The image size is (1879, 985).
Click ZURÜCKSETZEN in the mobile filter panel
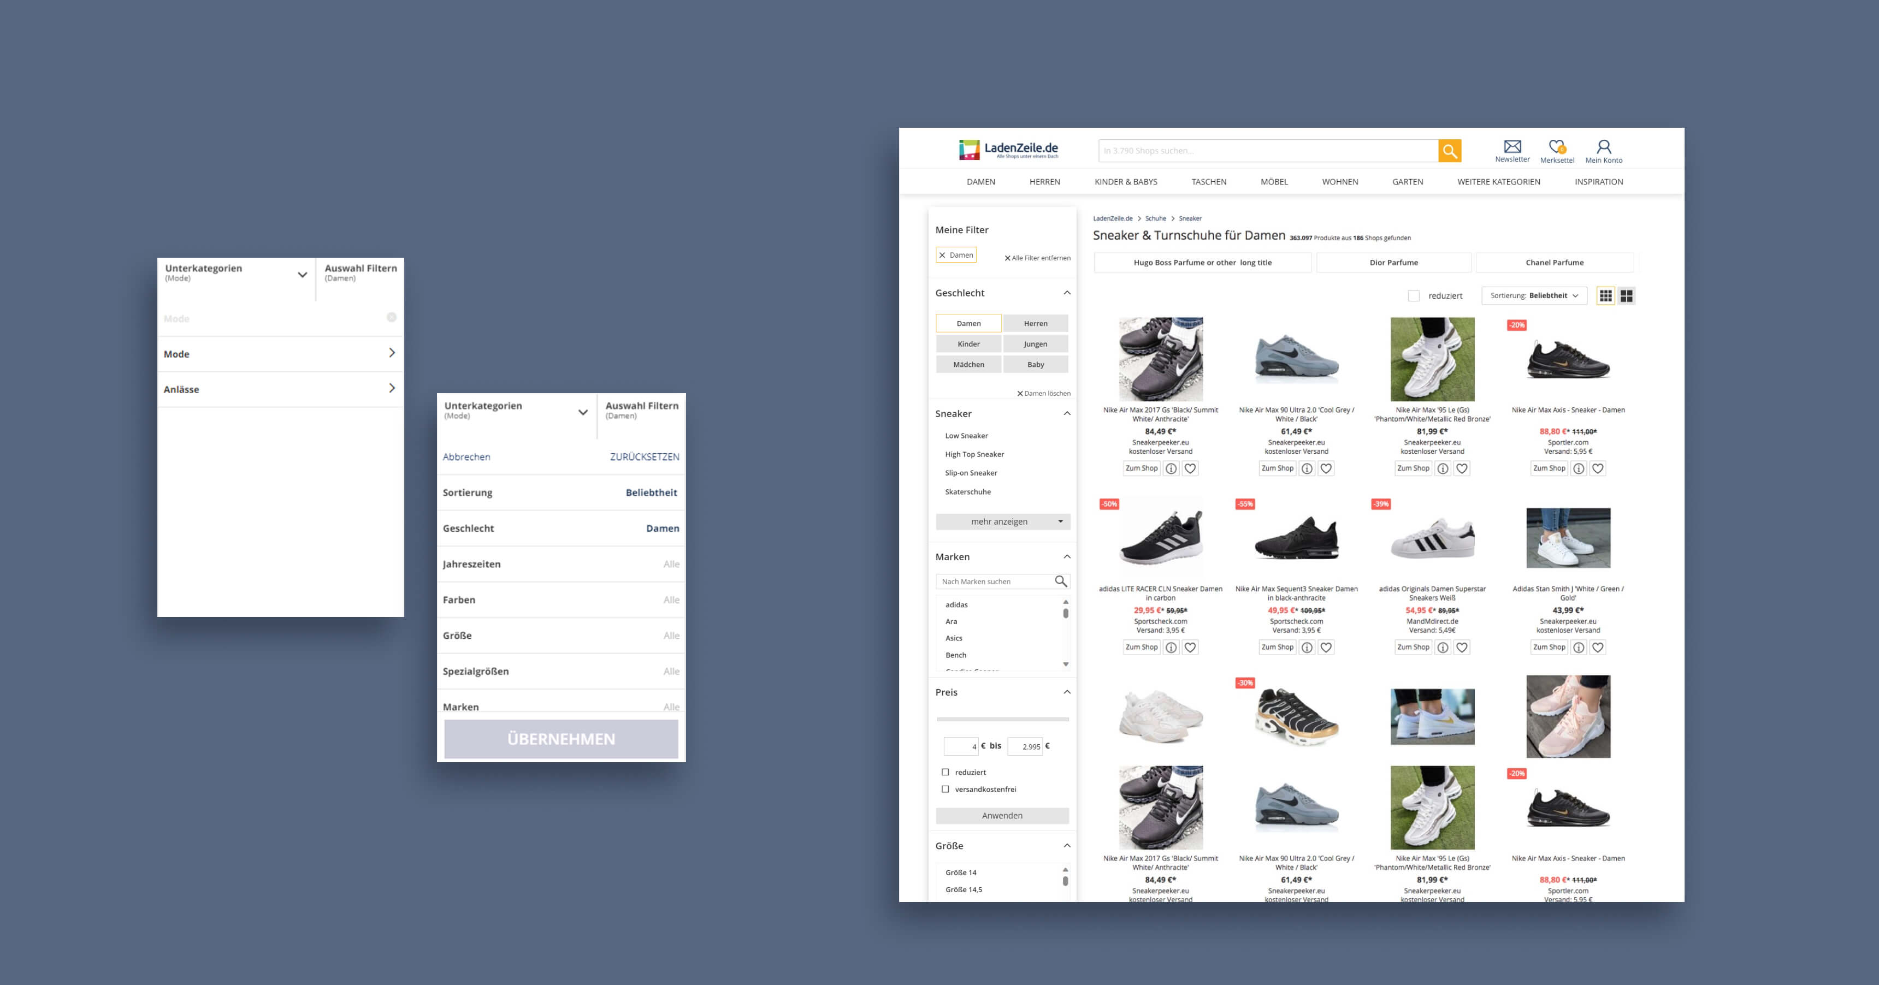coord(644,457)
